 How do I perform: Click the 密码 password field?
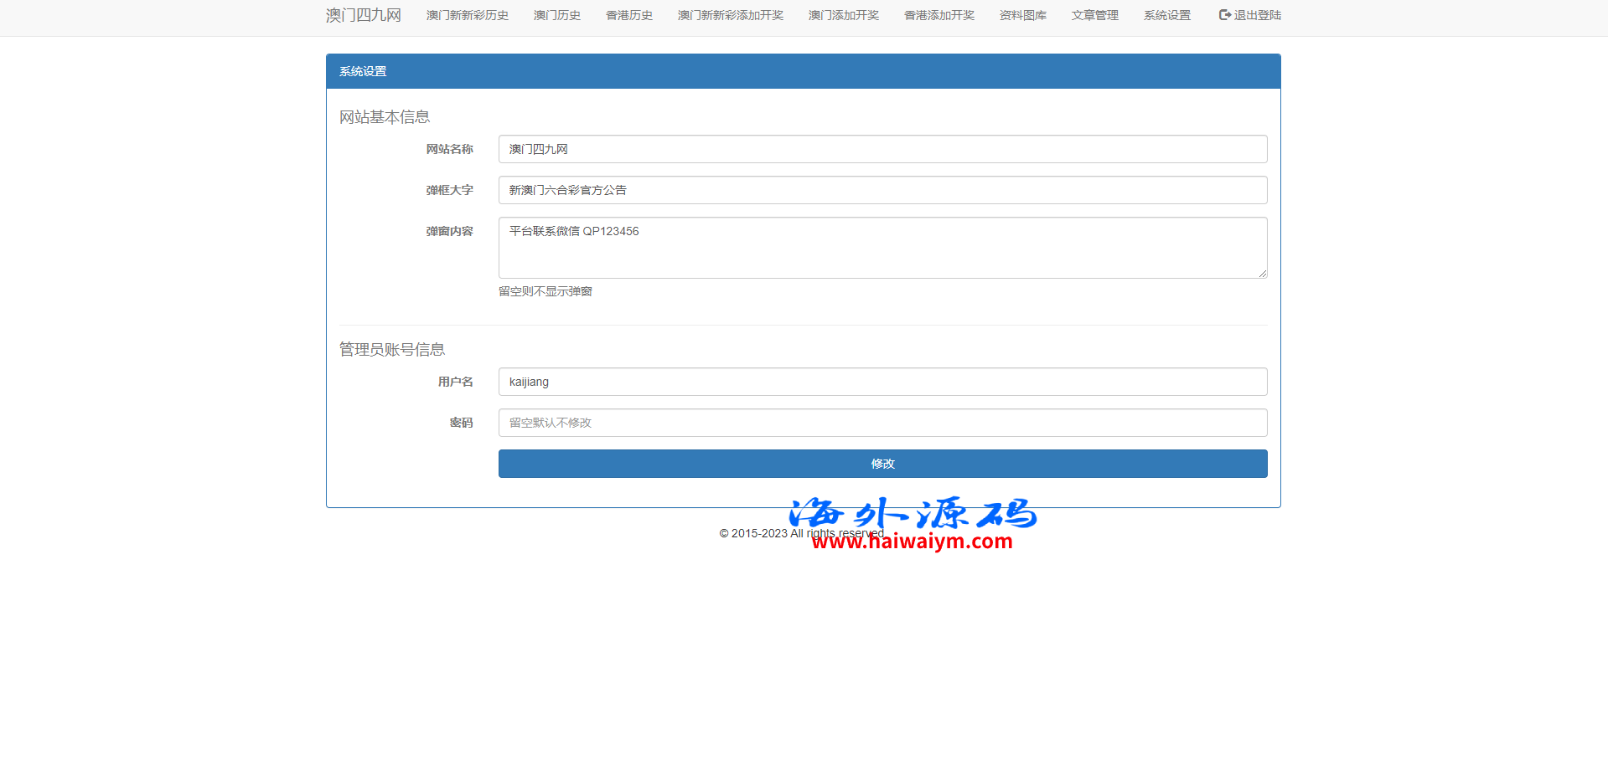coord(882,423)
